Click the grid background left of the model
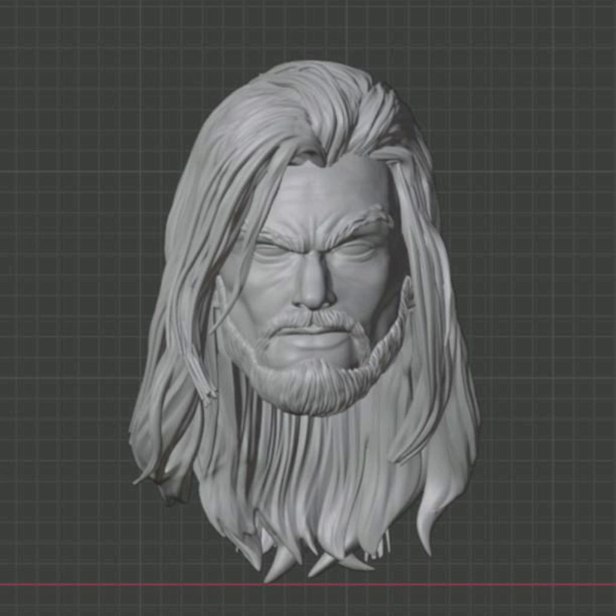The height and width of the screenshot is (616, 616). [x=78, y=301]
